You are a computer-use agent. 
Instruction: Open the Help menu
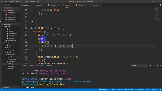coord(38,2)
